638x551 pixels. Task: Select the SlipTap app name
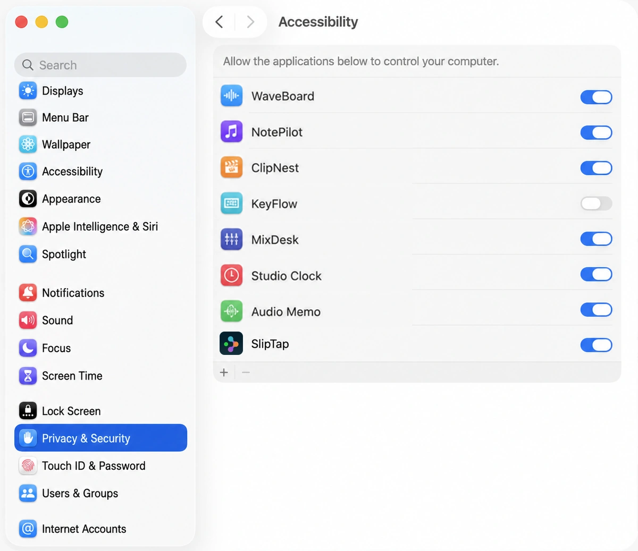pos(270,344)
